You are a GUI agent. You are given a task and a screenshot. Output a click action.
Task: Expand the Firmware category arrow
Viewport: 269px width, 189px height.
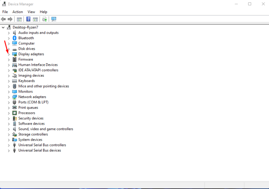coord(9,59)
